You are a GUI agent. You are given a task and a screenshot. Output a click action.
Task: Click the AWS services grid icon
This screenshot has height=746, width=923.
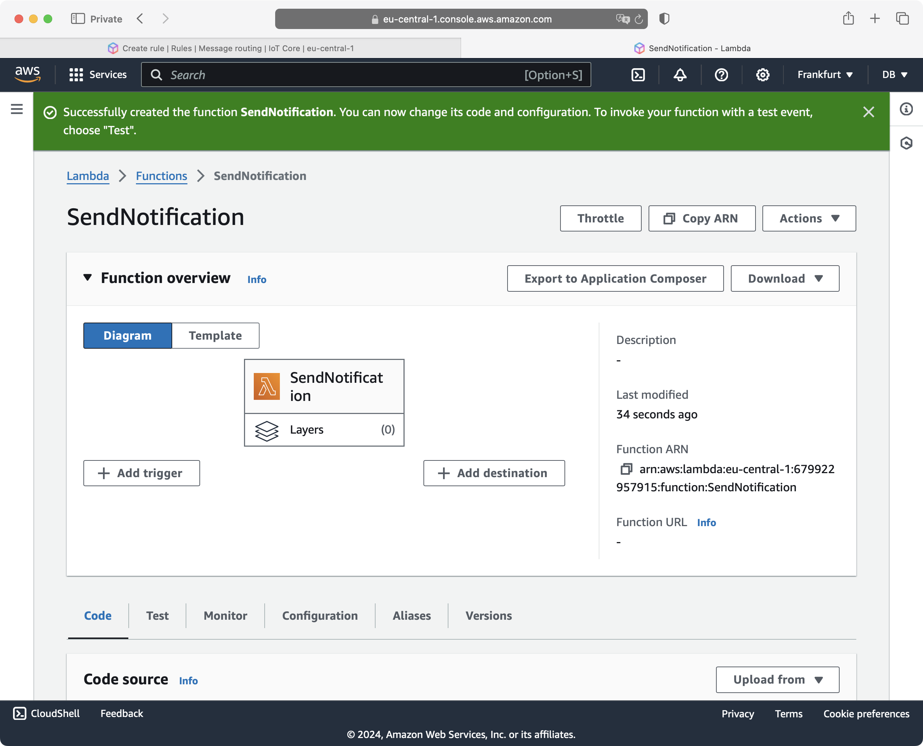76,75
